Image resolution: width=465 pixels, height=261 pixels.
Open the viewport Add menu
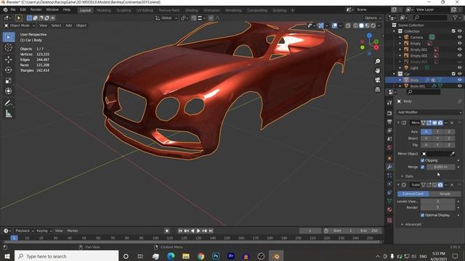point(68,26)
